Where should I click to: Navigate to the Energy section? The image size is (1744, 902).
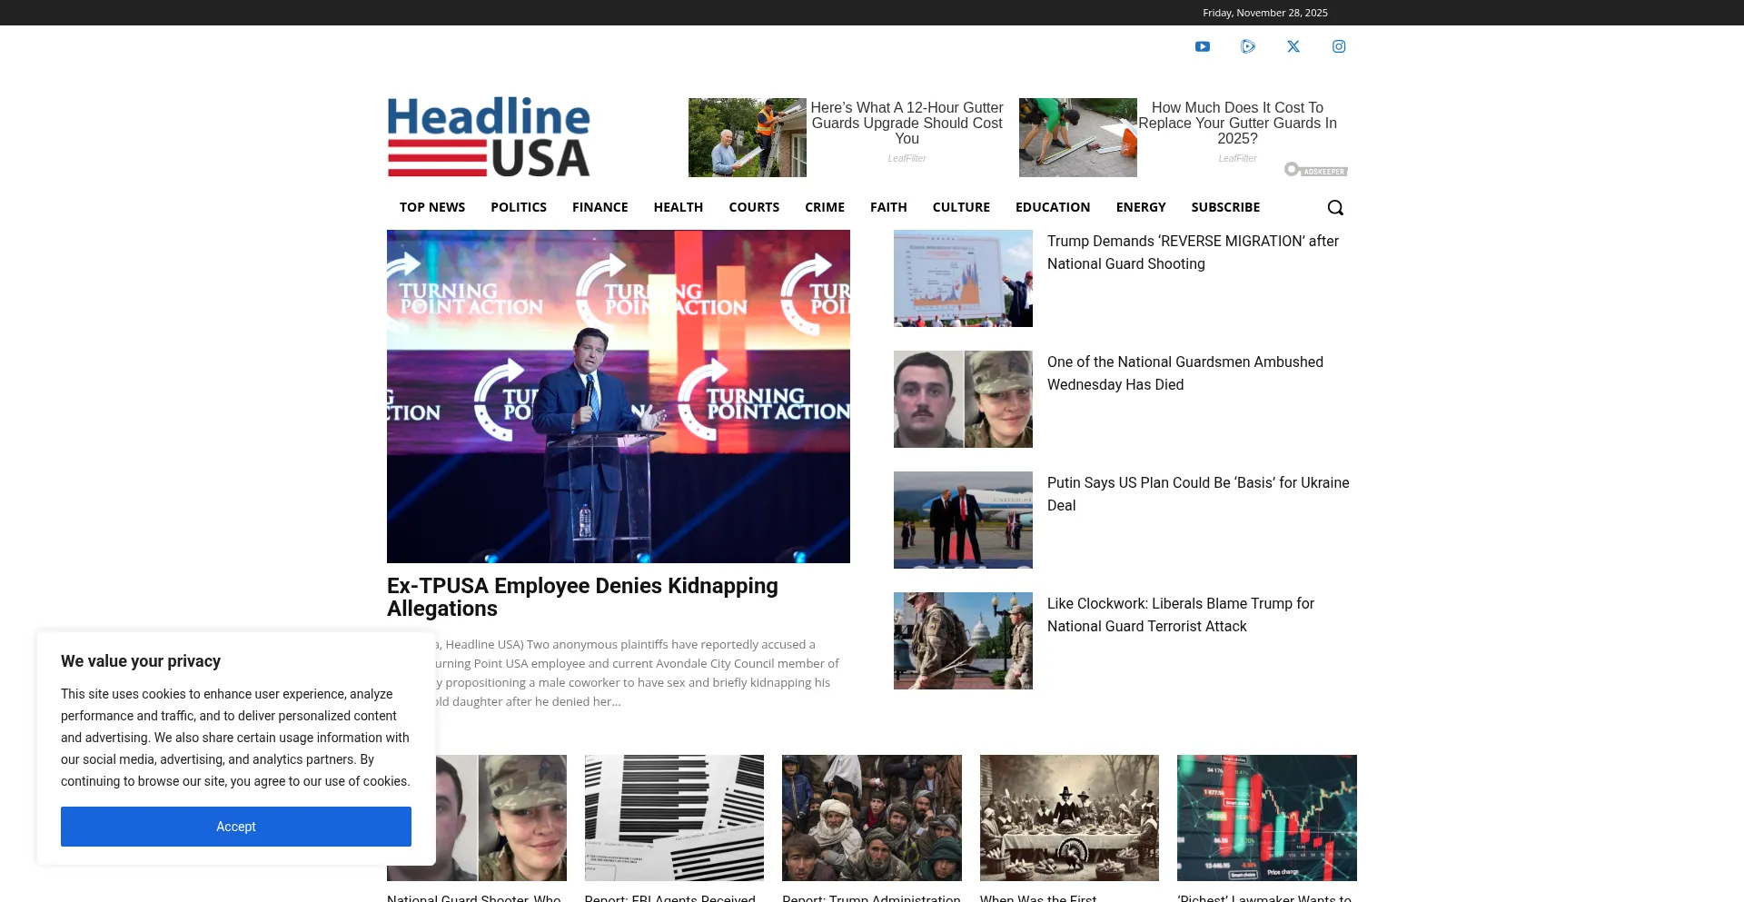1141,207
